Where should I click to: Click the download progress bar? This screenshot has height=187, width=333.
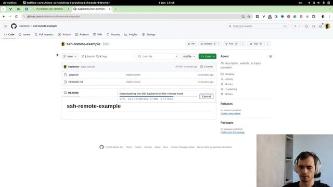(x=158, y=97)
